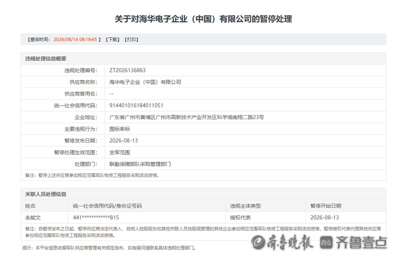Click the 【下载】 download link
The height and width of the screenshot is (263, 400).
[x=113, y=40]
